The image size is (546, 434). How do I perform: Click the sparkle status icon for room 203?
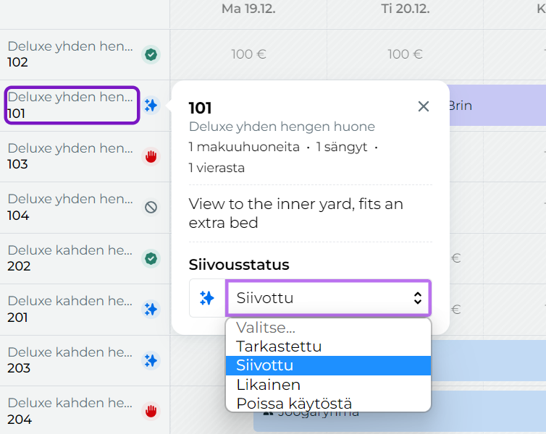pos(151,360)
